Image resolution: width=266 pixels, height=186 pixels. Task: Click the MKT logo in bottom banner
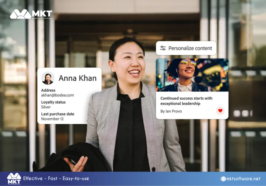(x=14, y=179)
